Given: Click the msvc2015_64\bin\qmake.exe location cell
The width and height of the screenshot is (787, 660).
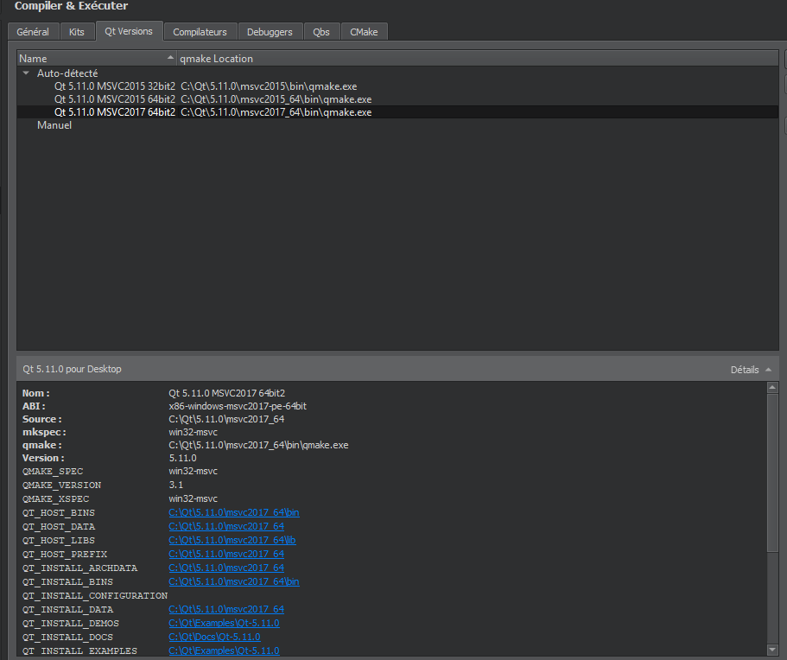Looking at the screenshot, I should tap(276, 99).
